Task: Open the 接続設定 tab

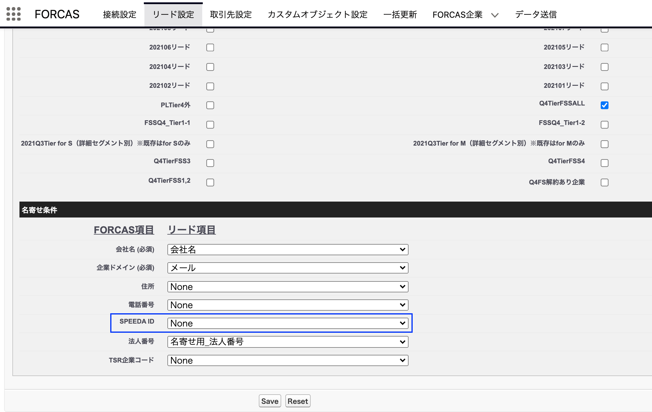Action: 119,14
